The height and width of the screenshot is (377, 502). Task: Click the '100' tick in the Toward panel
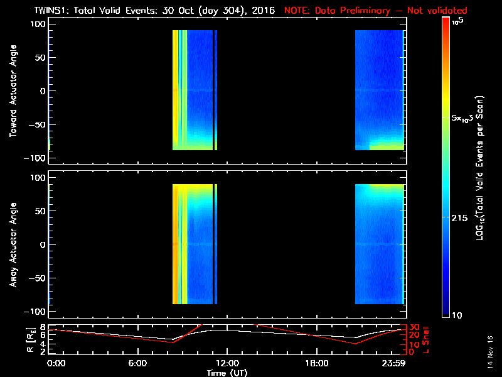coord(38,24)
